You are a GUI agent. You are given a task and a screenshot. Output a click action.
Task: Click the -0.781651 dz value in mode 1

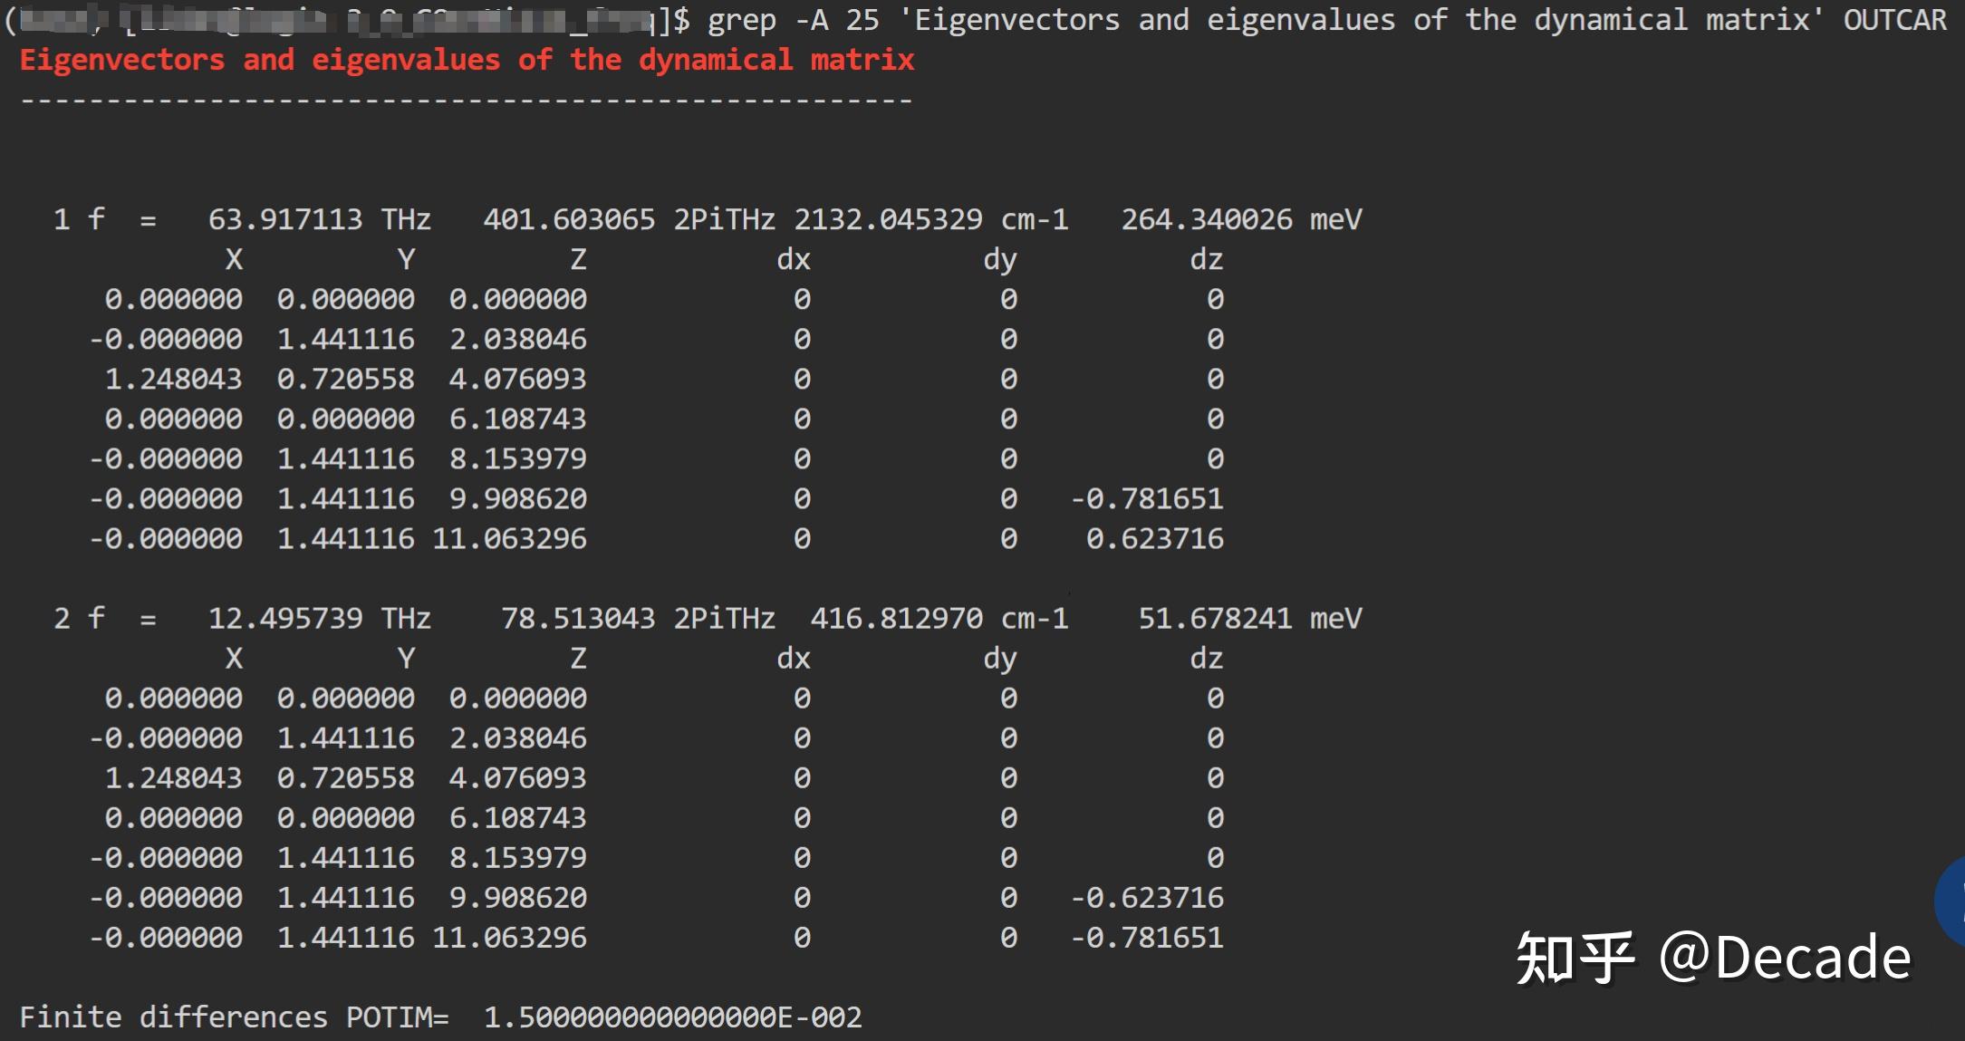(1146, 498)
